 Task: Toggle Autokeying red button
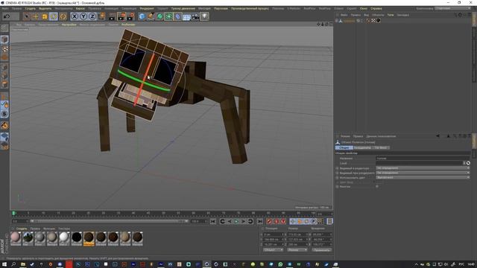click(x=277, y=221)
